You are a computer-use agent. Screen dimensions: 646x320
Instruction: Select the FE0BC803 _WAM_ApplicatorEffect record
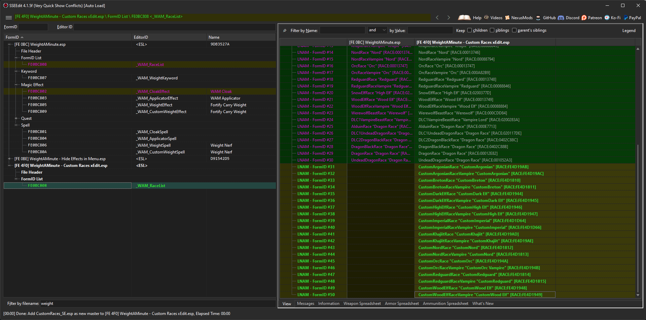[140, 98]
